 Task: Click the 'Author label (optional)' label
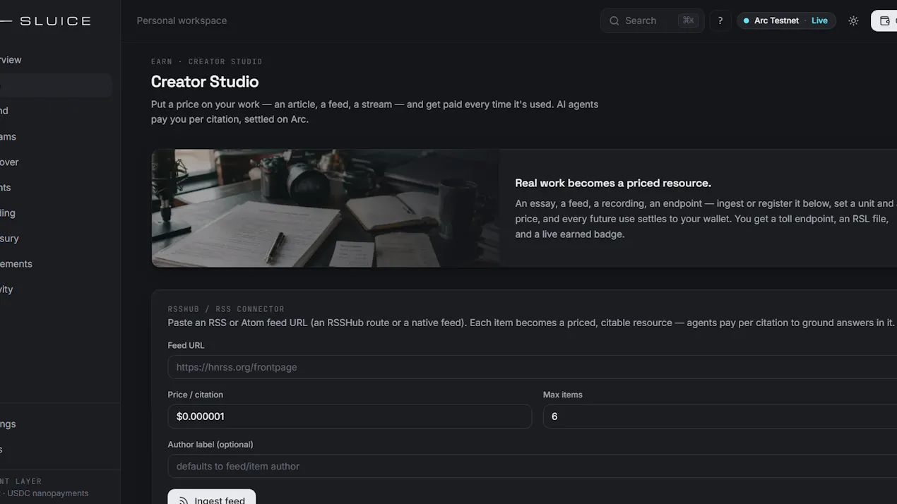click(x=210, y=444)
